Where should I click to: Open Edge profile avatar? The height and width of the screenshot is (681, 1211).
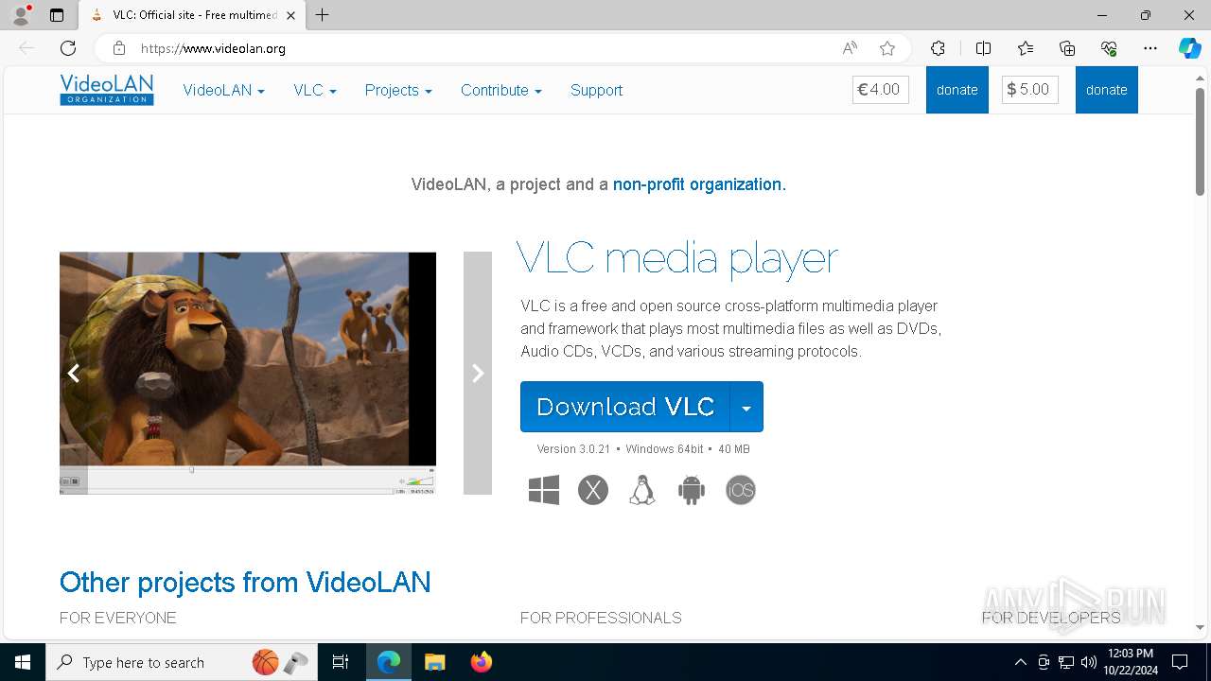[21, 15]
